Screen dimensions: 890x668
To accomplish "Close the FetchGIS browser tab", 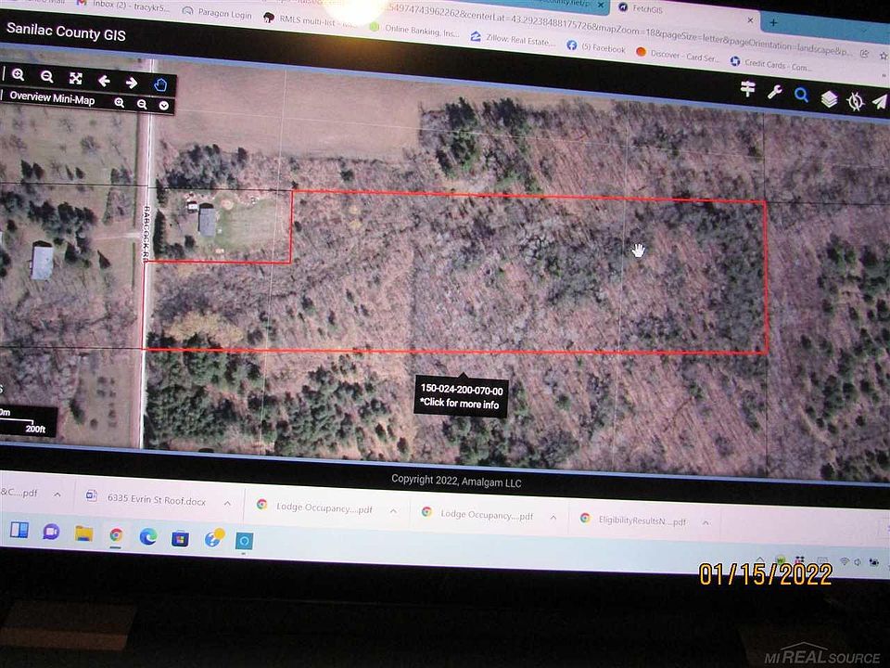I will pyautogui.click(x=750, y=19).
